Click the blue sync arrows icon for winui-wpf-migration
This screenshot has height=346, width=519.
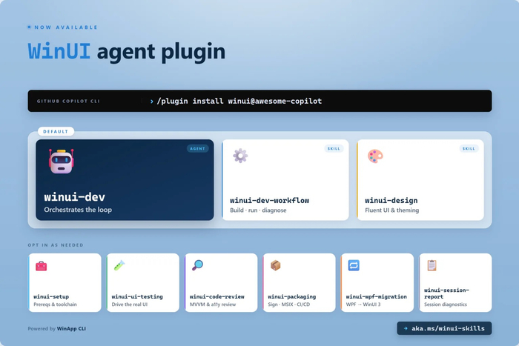pos(354,265)
